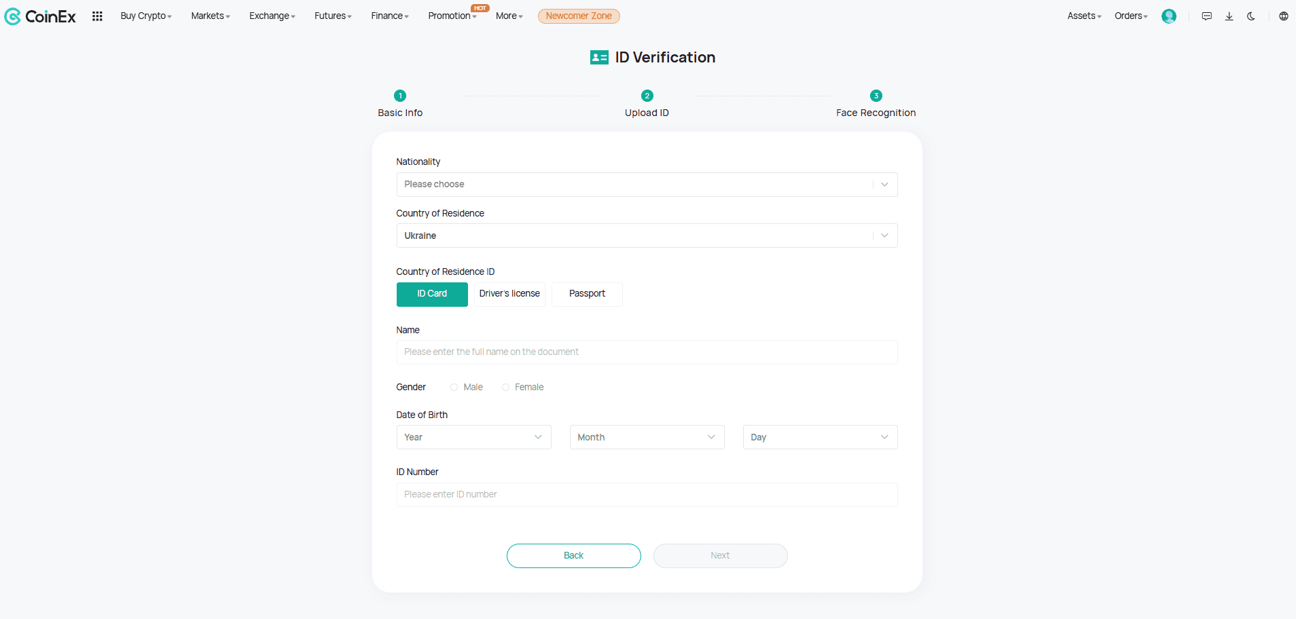The height and width of the screenshot is (619, 1296).
Task: Open the Buy Crypto menu
Action: pyautogui.click(x=146, y=16)
